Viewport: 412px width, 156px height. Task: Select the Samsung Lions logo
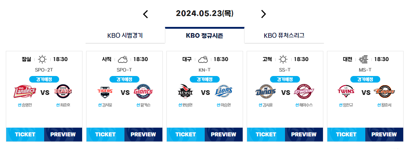pyautogui.click(x=224, y=91)
